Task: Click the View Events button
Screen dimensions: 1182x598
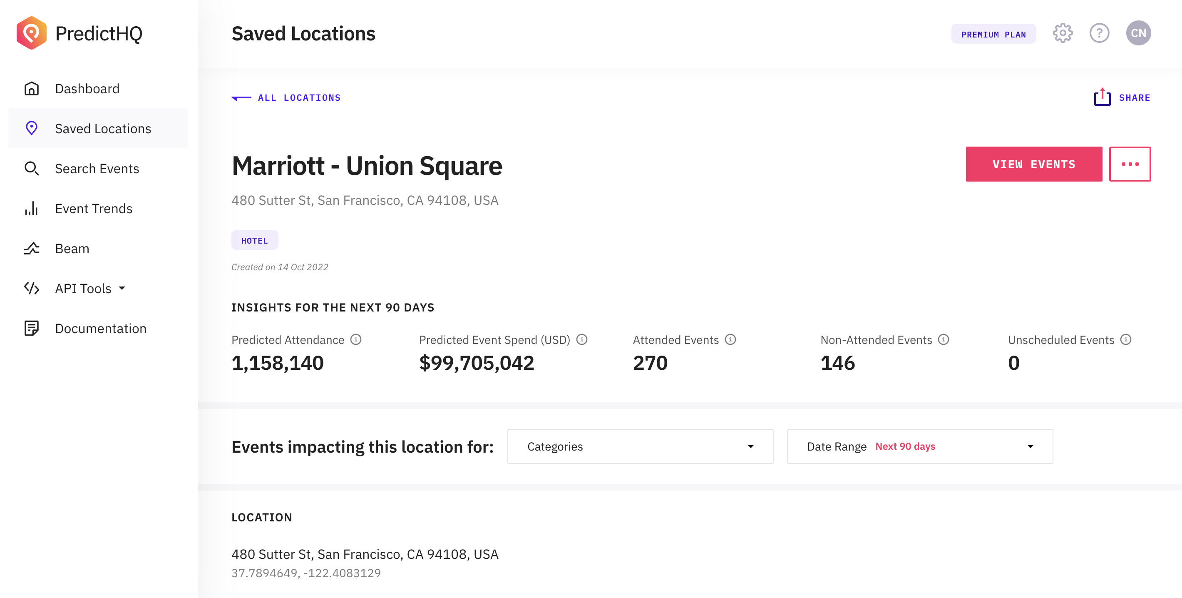Action: (1034, 164)
